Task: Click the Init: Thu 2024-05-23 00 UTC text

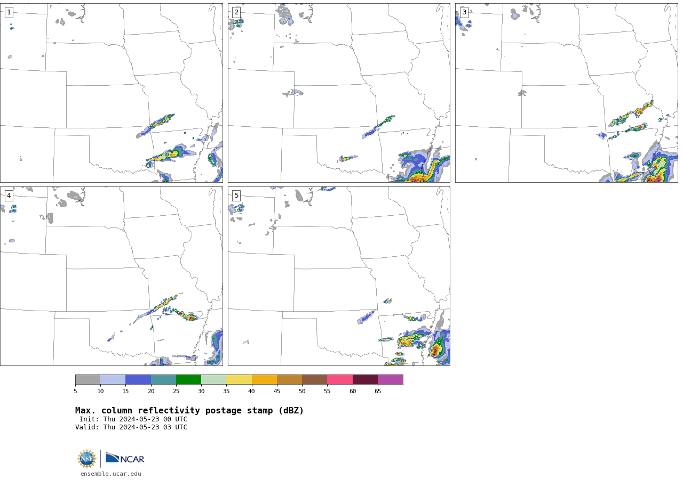Action: click(133, 419)
